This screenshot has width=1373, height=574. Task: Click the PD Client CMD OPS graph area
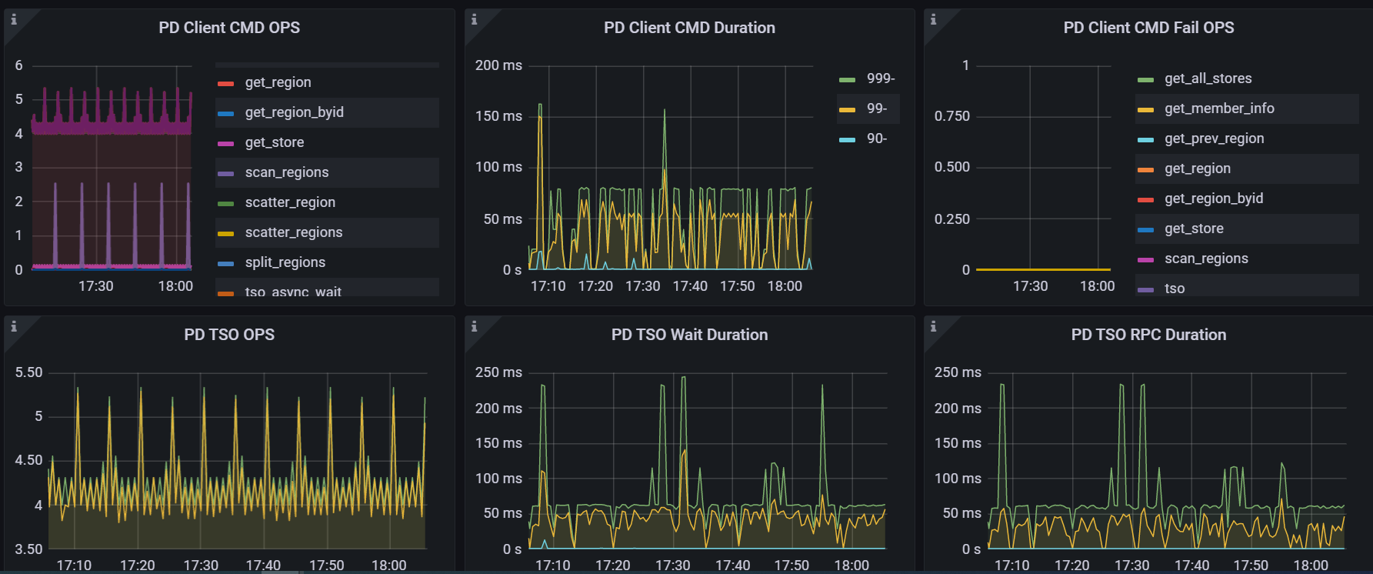coord(112,168)
